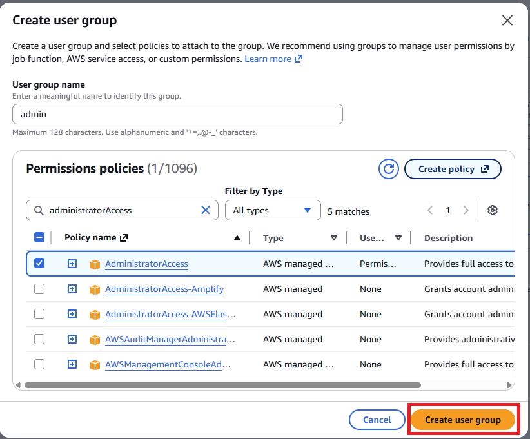Go to previous page of policies
Viewport: 530px width, 439px height.
pyautogui.click(x=431, y=210)
